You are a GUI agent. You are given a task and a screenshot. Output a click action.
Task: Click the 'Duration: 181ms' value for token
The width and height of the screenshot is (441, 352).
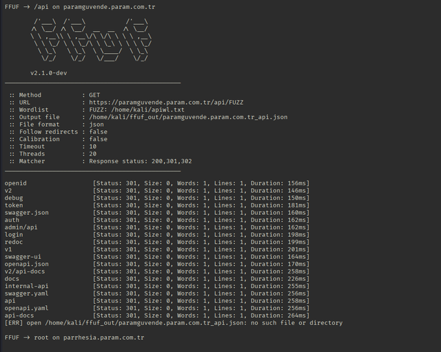coord(278,205)
